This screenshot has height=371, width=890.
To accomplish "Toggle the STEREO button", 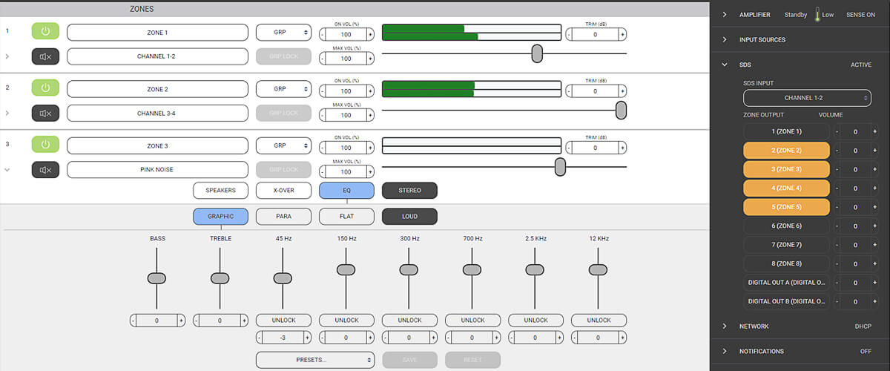I will [x=409, y=191].
